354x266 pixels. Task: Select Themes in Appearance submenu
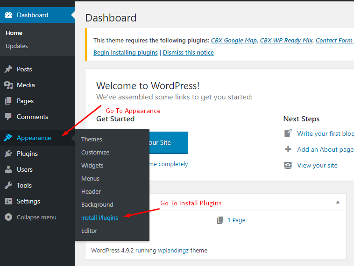[92, 139]
